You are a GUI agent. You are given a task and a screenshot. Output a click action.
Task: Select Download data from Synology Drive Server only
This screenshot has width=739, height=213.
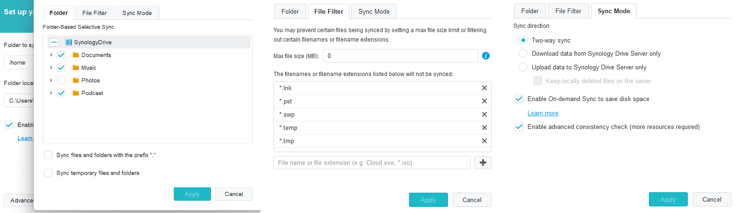523,54
